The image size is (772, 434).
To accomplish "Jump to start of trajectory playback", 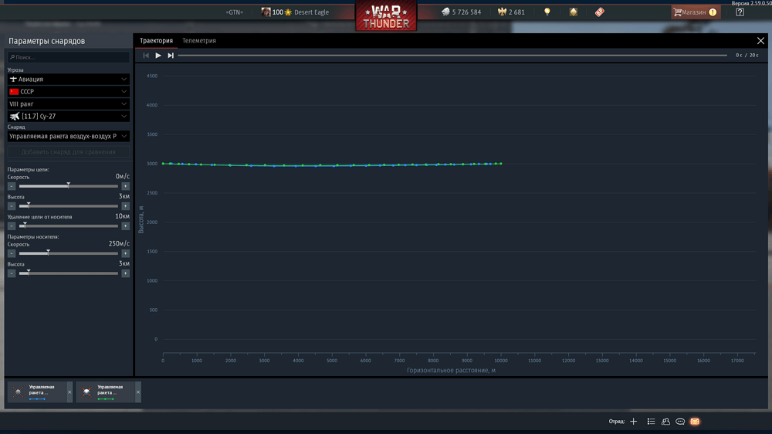I will coord(146,56).
